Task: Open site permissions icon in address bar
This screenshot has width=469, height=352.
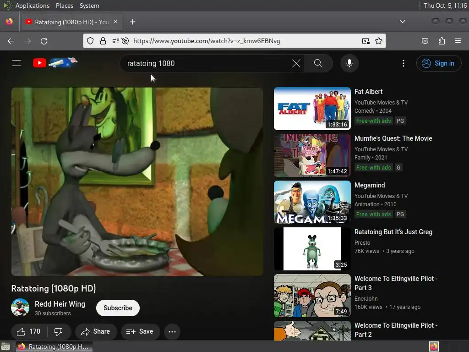Action: coord(116,41)
